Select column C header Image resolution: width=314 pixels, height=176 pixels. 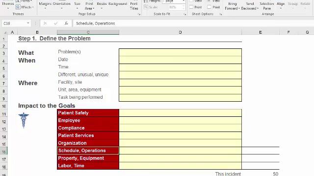click(88, 32)
